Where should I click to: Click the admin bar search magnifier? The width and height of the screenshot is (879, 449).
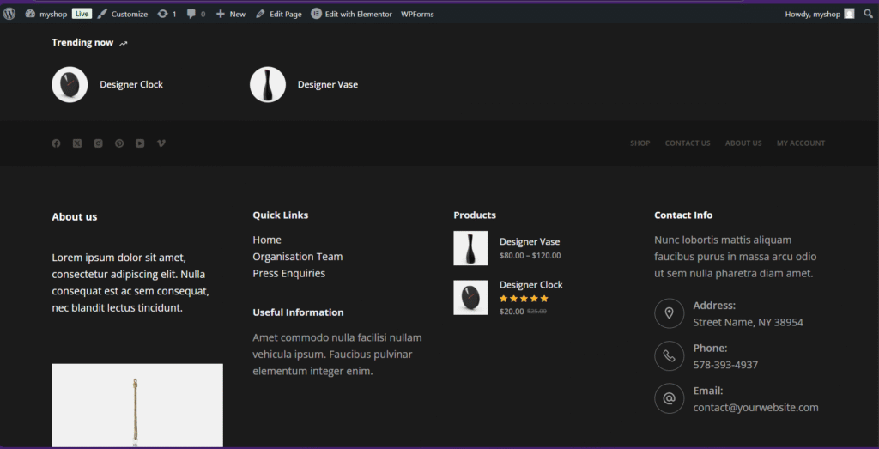[x=869, y=14]
